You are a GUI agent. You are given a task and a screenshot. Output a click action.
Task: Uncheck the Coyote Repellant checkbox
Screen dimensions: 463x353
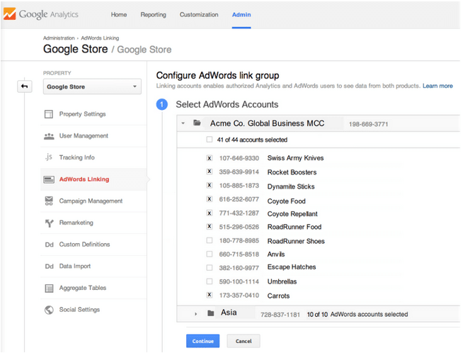pos(210,213)
